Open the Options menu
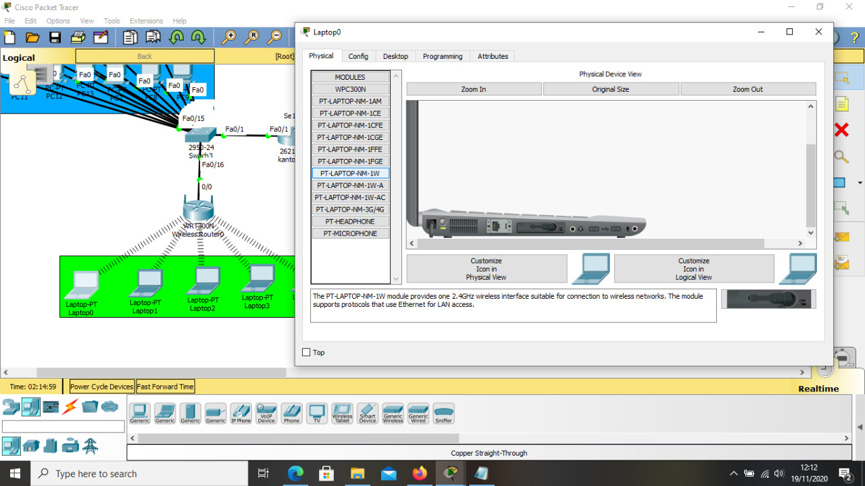Screen dimensions: 865x486 click(x=58, y=21)
